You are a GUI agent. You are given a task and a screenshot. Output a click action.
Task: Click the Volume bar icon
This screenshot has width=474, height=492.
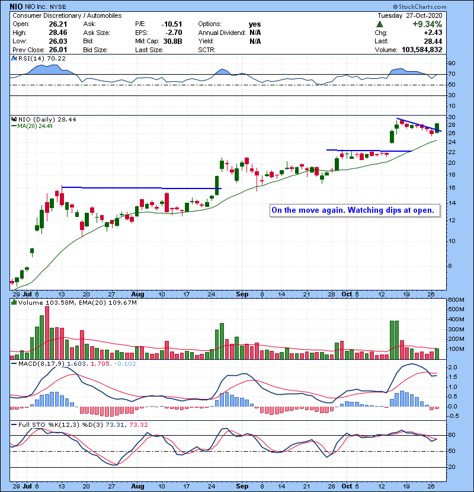[14, 302]
